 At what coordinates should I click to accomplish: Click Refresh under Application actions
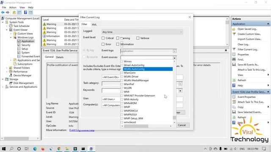click(x=242, y=80)
